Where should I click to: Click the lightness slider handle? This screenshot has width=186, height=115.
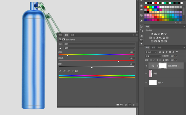92,67
